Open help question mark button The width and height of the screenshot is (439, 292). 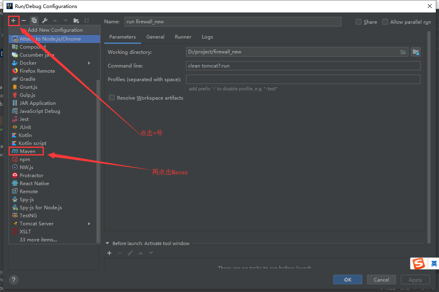pyautogui.click(x=14, y=280)
